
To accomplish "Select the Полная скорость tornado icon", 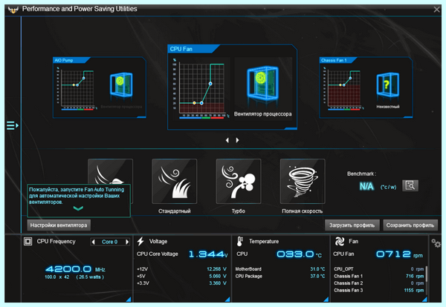I will (303, 181).
